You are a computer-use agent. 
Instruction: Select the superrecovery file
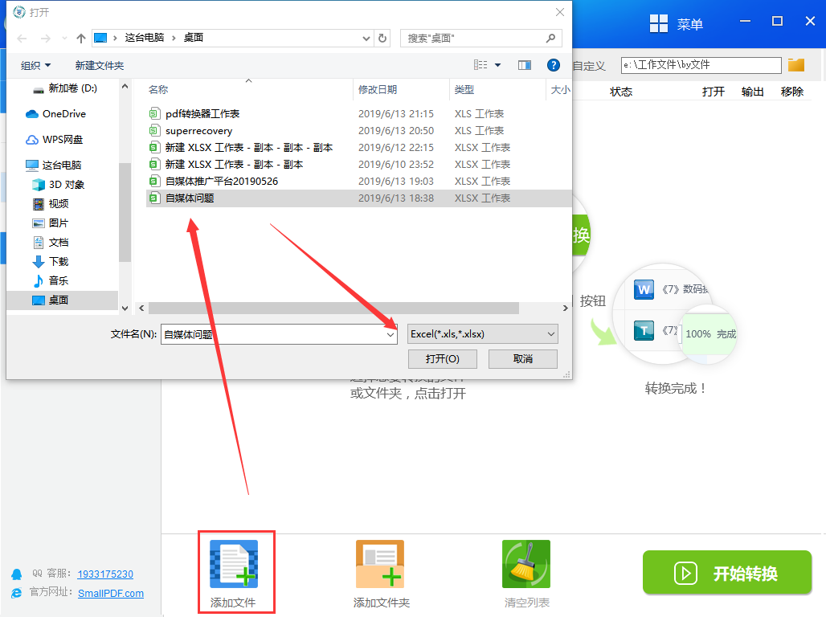(x=198, y=131)
